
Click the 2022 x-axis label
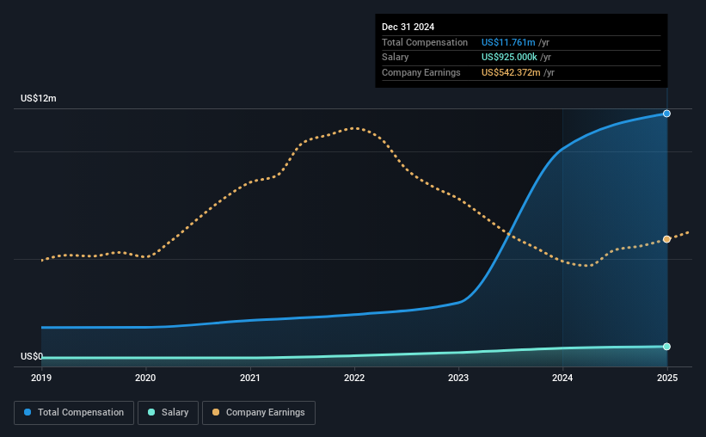pos(354,378)
